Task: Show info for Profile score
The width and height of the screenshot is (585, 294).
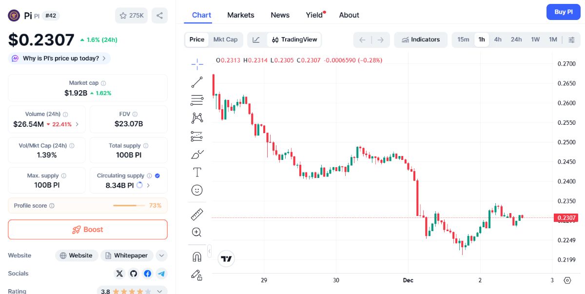Action: [52, 206]
